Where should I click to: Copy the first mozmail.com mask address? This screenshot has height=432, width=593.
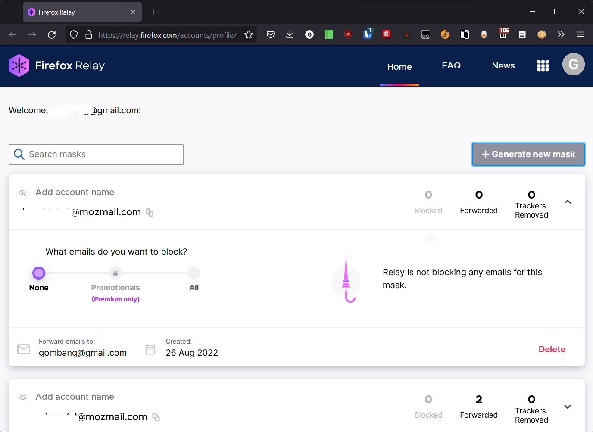point(150,212)
